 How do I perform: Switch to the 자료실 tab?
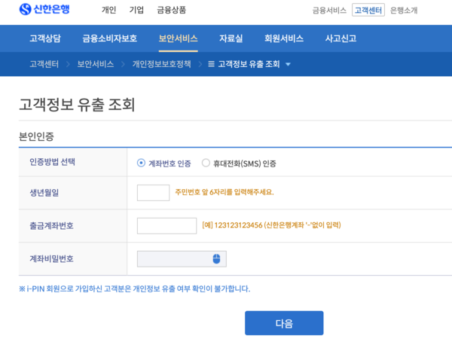[x=231, y=38]
